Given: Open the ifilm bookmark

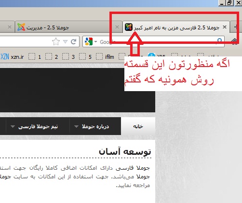Looking at the screenshot, I should tap(105, 57).
